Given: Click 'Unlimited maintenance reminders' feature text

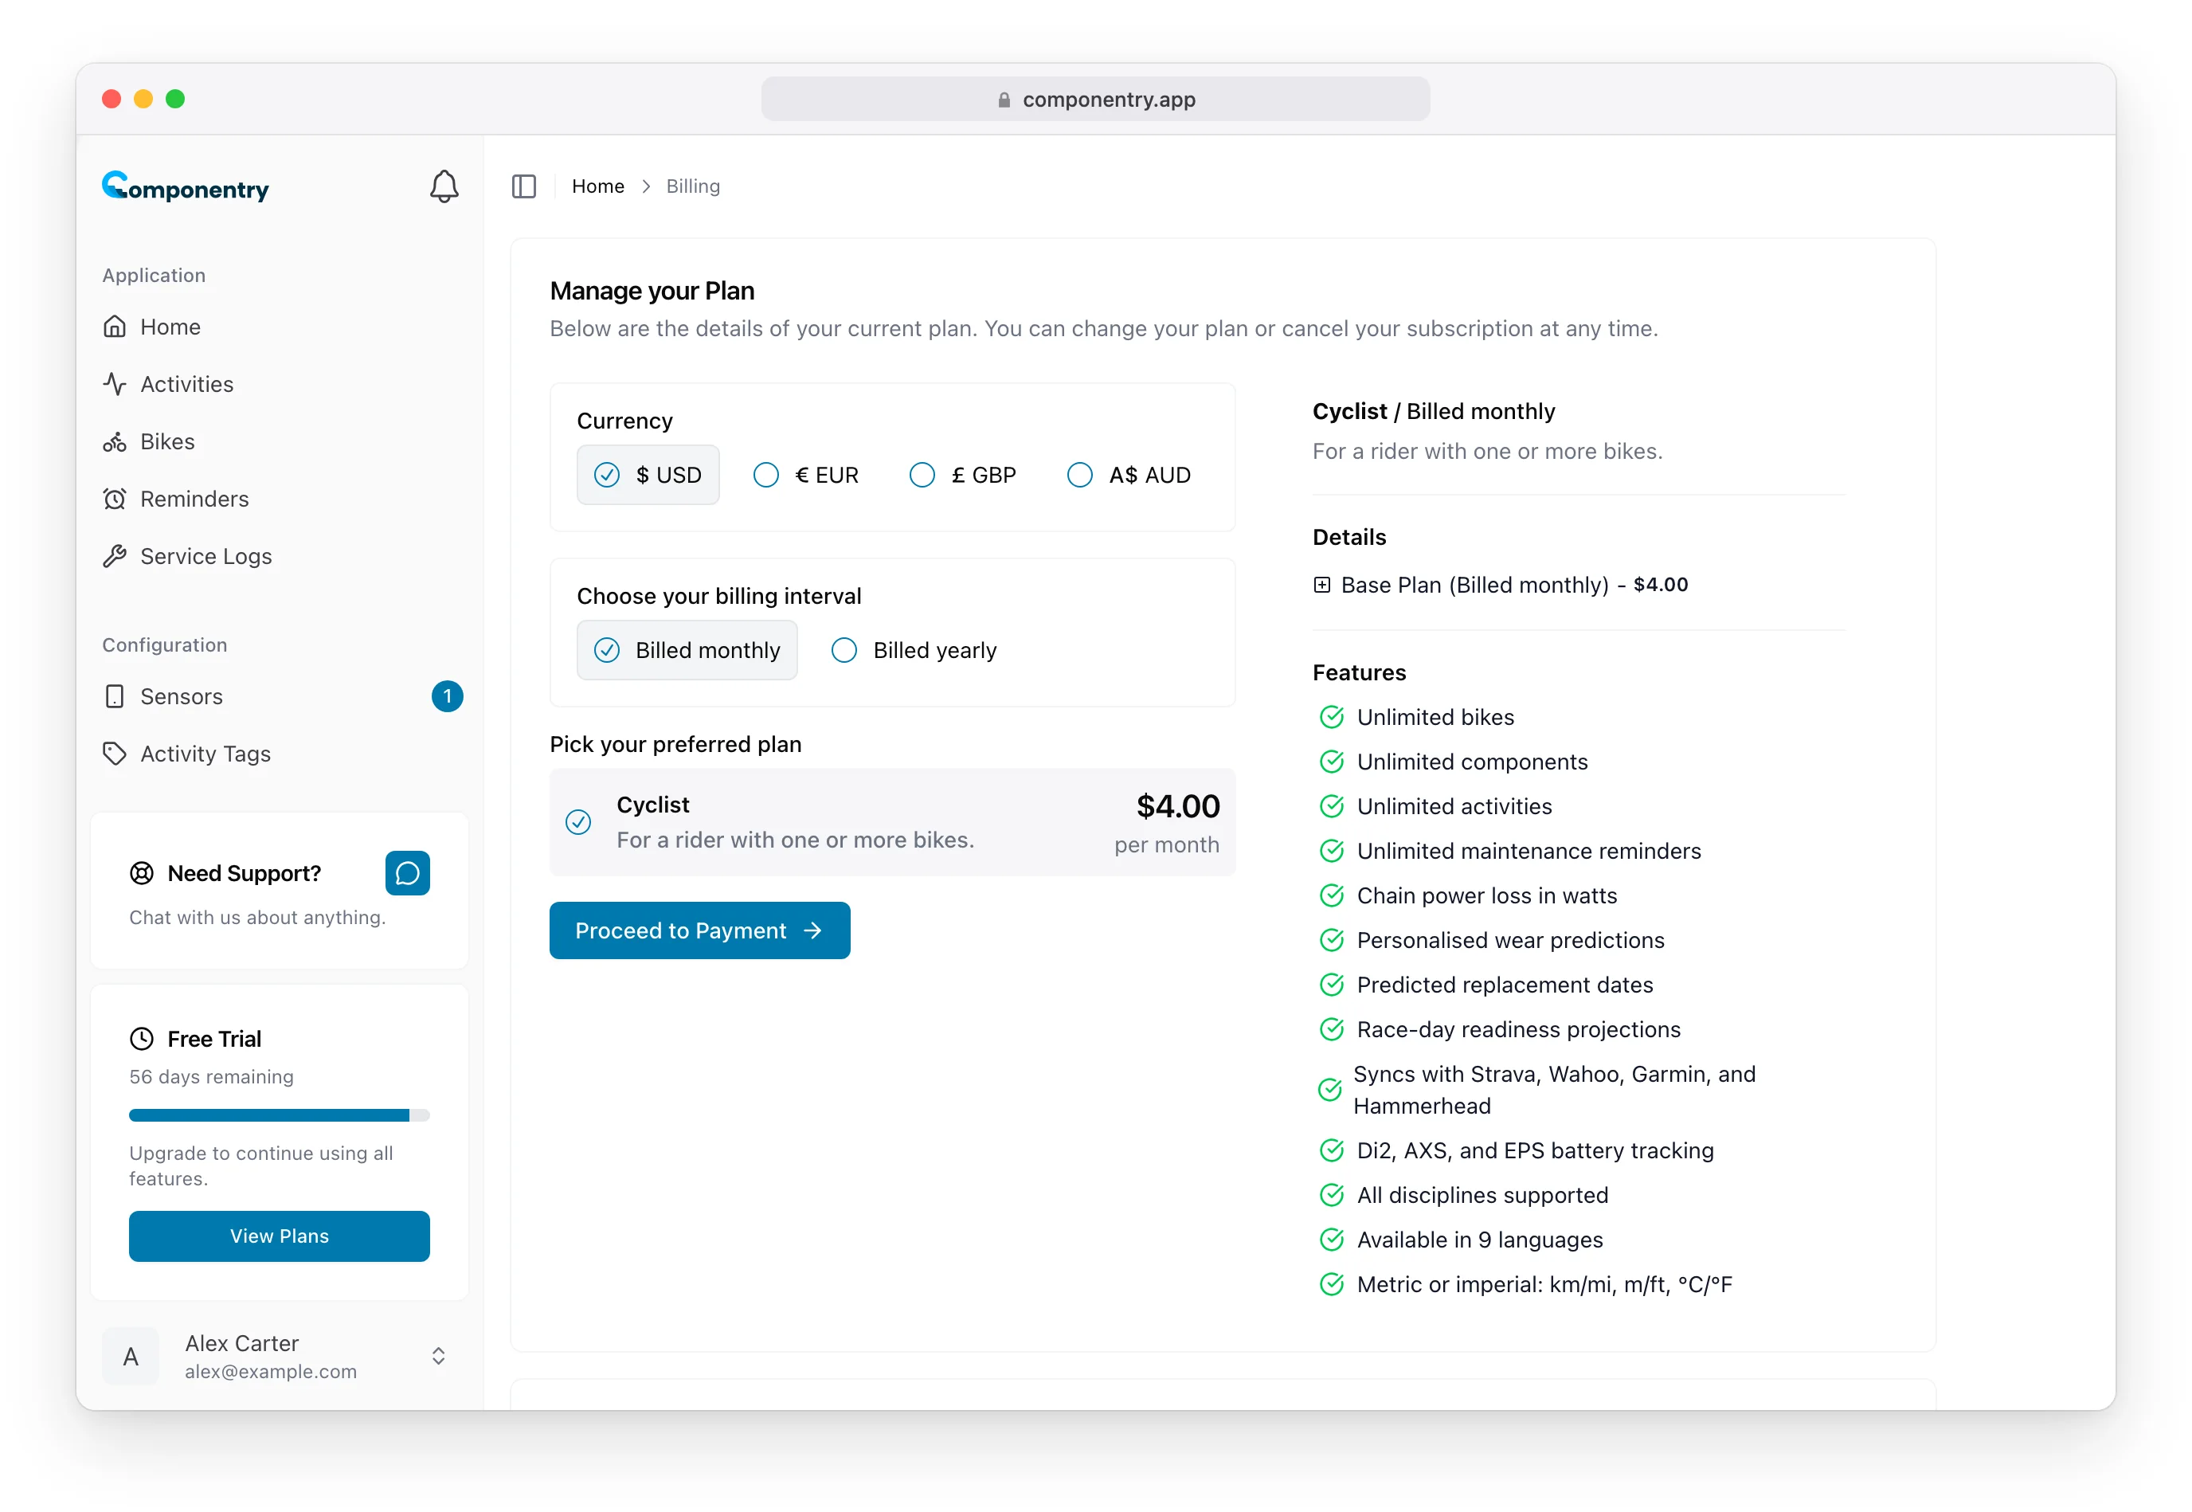Looking at the screenshot, I should pyautogui.click(x=1529, y=852).
